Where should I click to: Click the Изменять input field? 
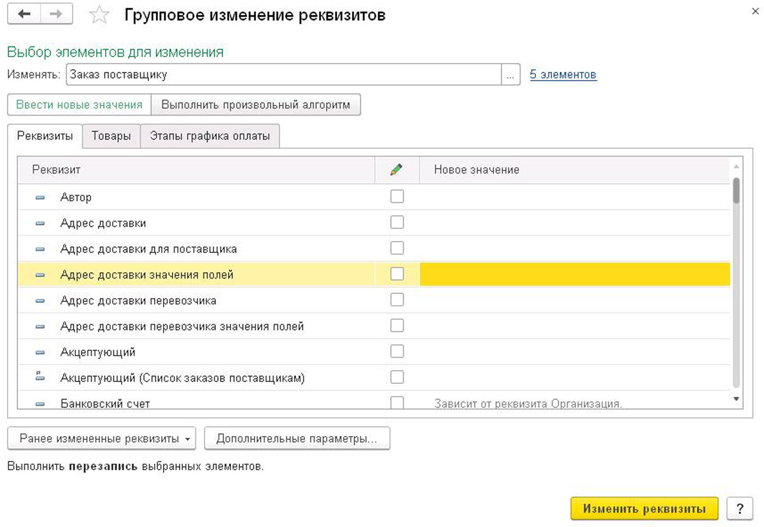point(283,75)
